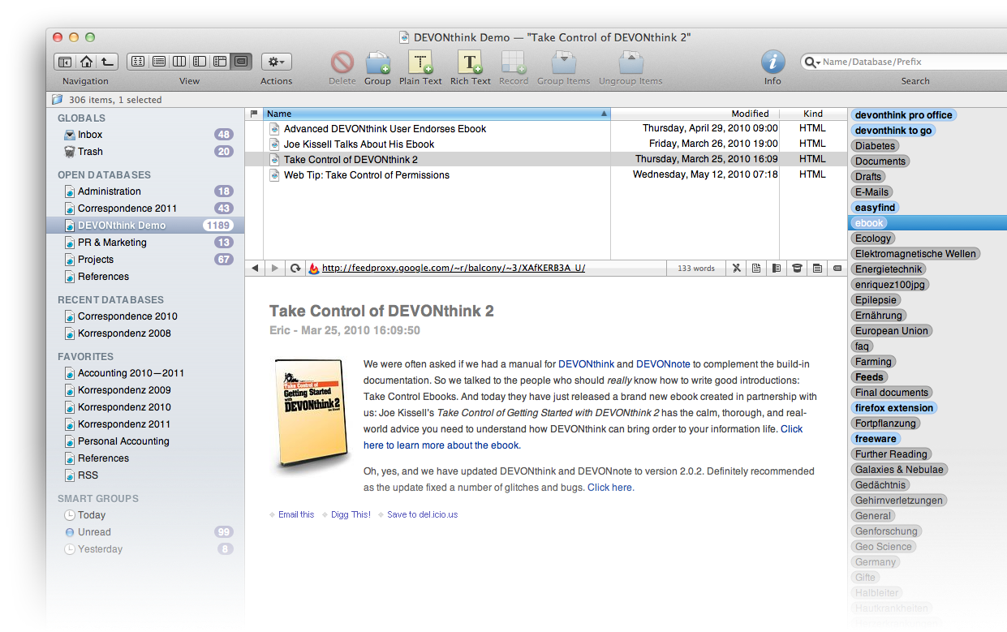This screenshot has width=1007, height=632.
Task: Open the Actions gear menu
Action: click(x=277, y=62)
